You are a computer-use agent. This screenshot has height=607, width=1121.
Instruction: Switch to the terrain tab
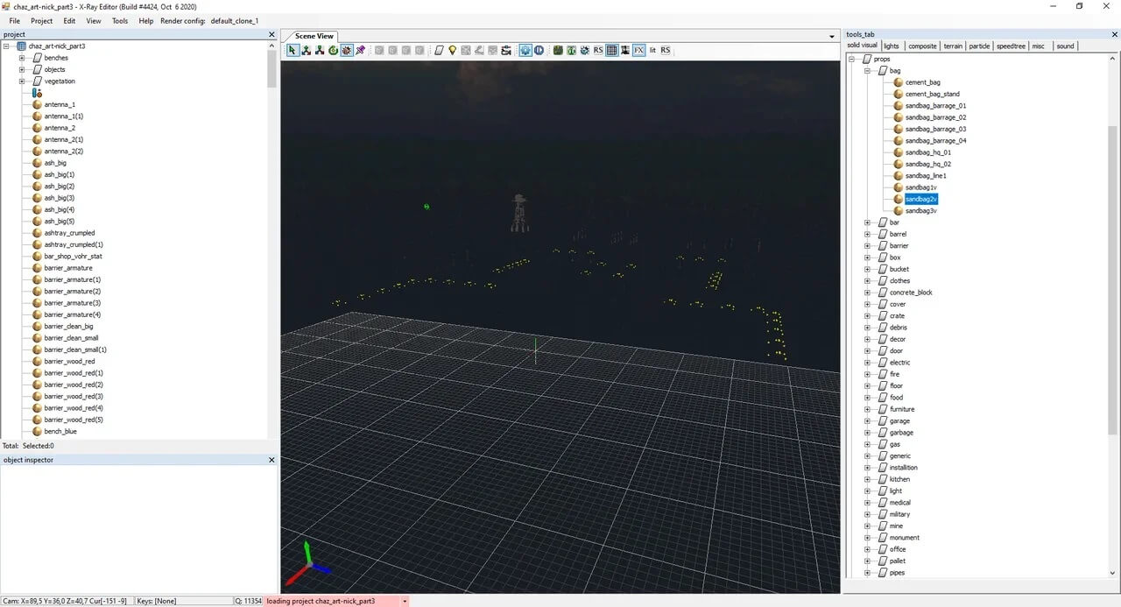click(952, 46)
